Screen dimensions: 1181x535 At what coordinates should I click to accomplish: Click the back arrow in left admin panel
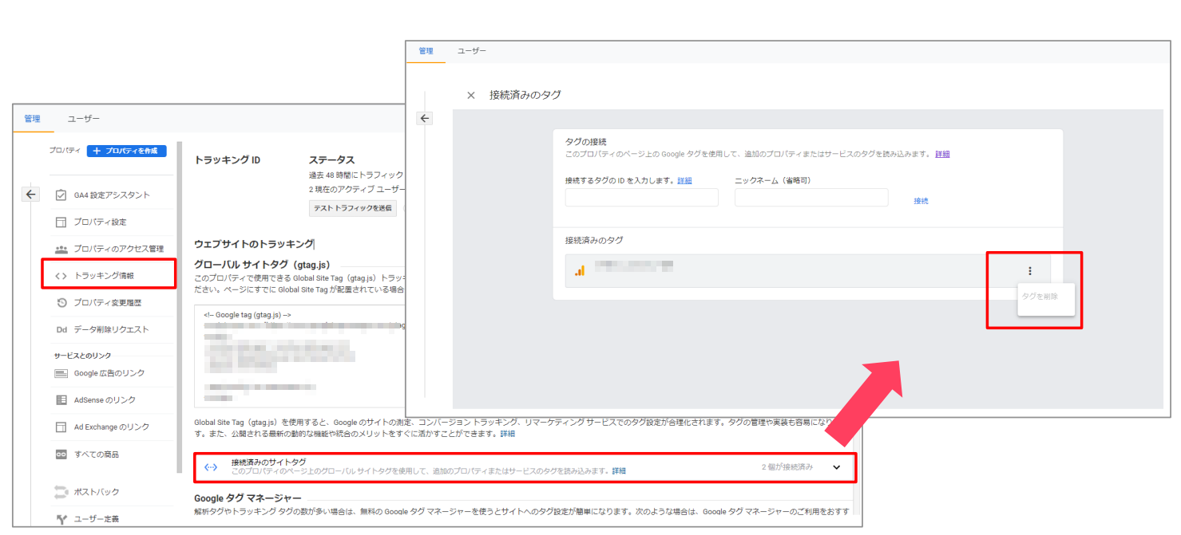[30, 194]
